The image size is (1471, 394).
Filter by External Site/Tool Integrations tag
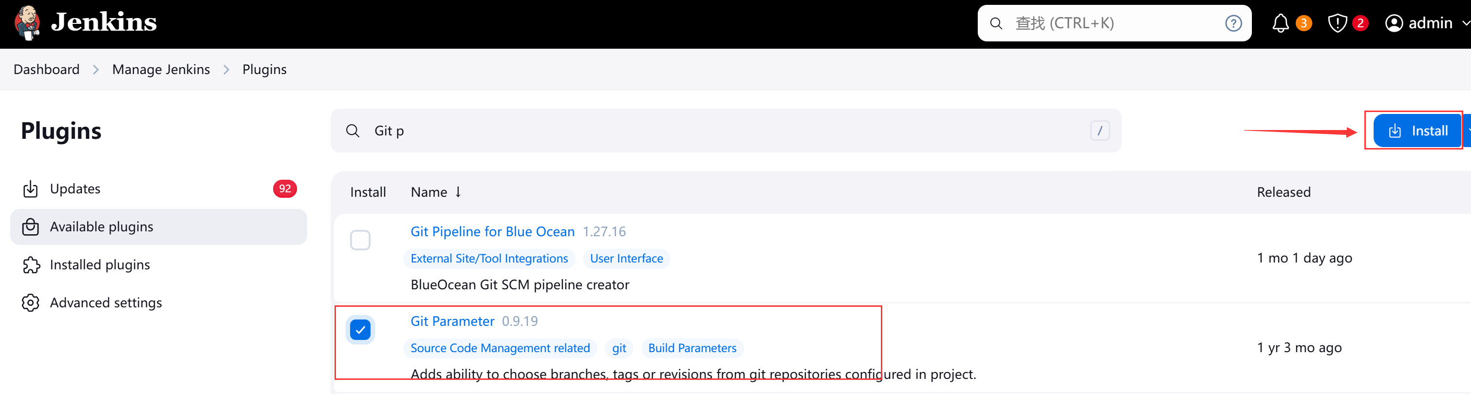pos(489,259)
